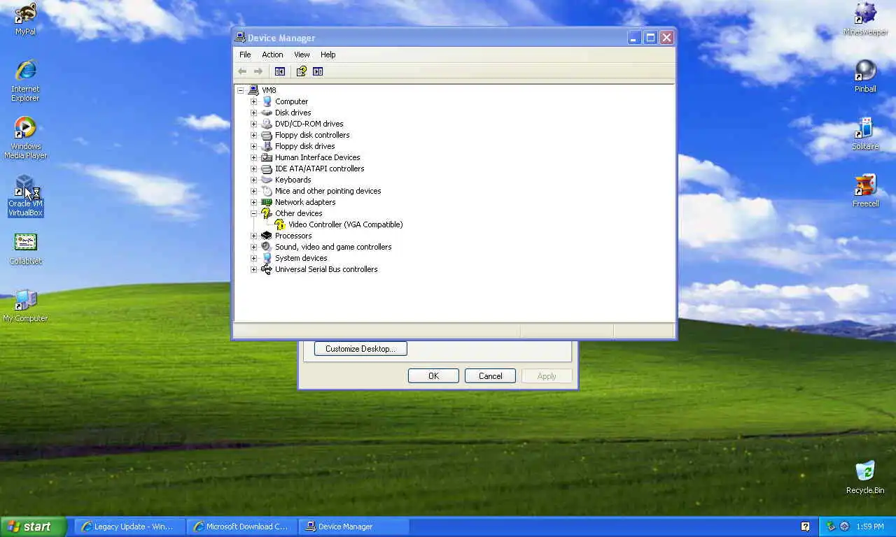The width and height of the screenshot is (896, 537).
Task: Click the Network adapters category icon
Action: (x=267, y=202)
